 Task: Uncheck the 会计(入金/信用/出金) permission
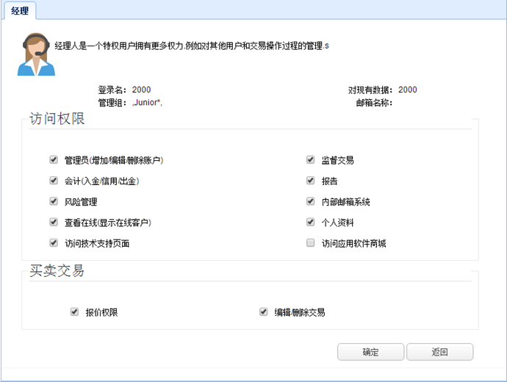pos(53,180)
